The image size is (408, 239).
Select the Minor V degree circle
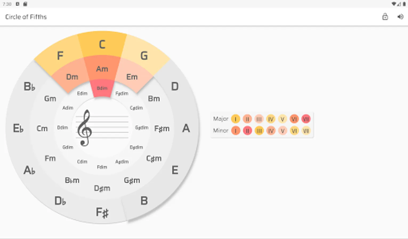pyautogui.click(x=282, y=131)
